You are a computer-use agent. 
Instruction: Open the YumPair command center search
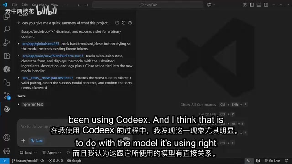(x=148, y=5)
